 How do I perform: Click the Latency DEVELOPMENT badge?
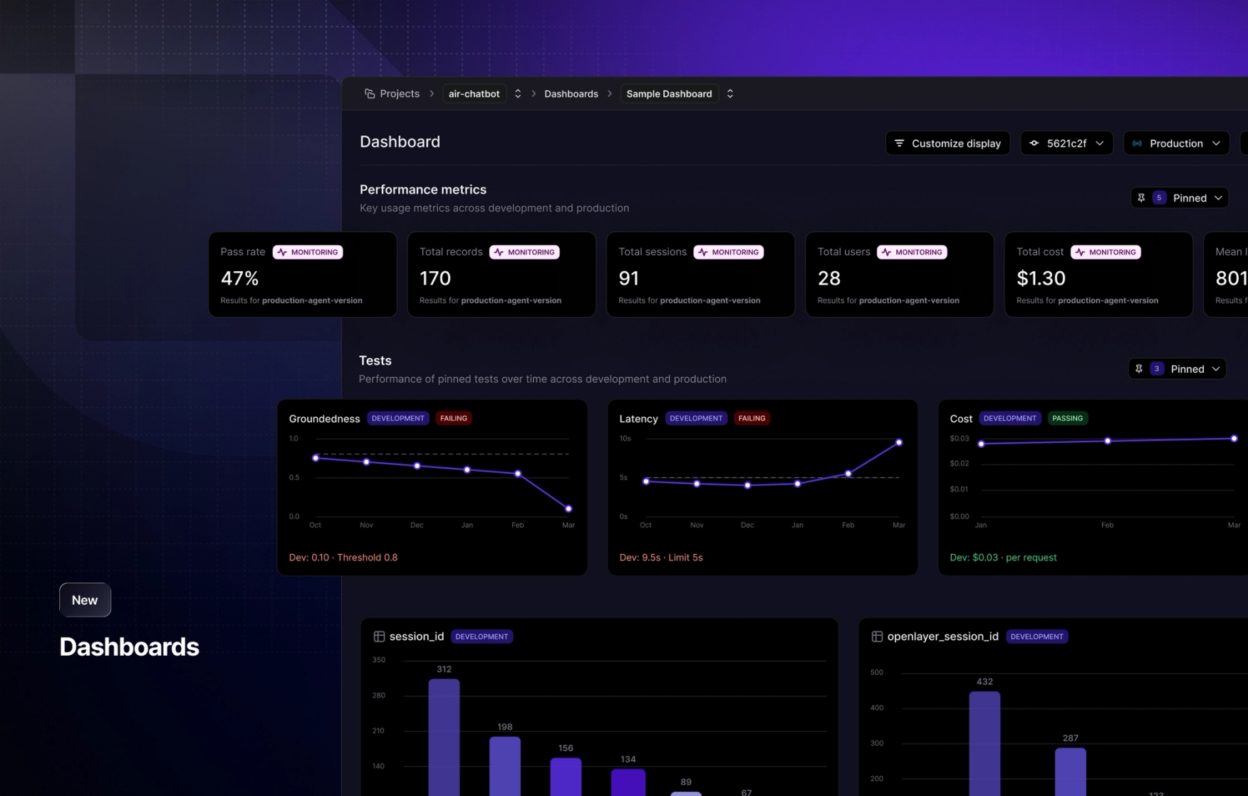[x=696, y=418]
